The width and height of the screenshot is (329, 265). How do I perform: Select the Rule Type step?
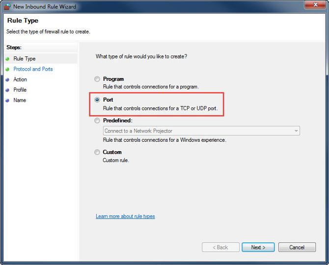coord(25,59)
